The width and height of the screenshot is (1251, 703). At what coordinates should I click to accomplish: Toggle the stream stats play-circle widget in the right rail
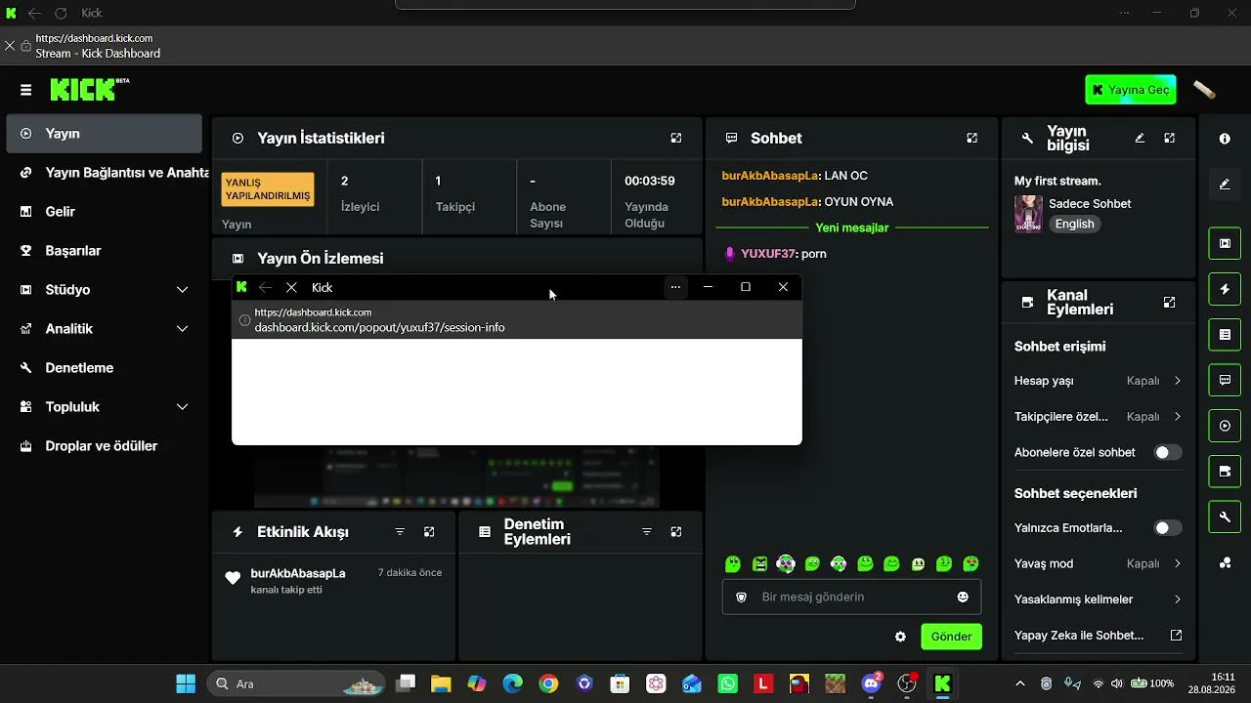click(x=1225, y=426)
